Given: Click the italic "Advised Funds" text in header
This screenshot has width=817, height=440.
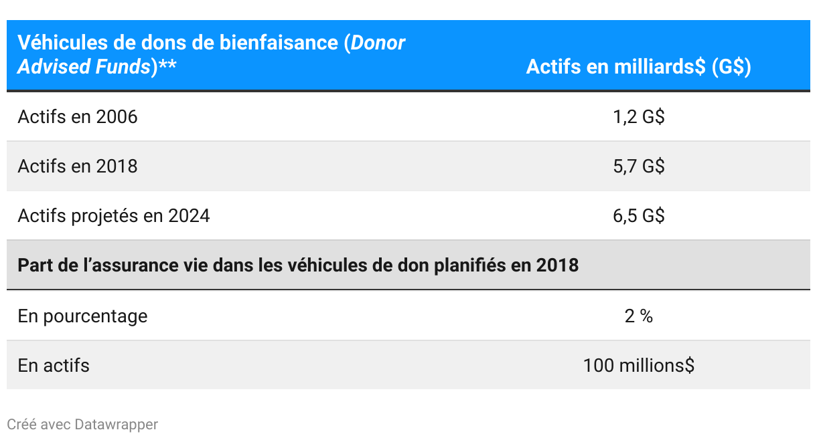Looking at the screenshot, I should tap(84, 67).
